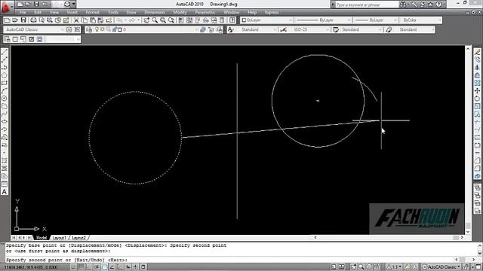The width and height of the screenshot is (483, 271).
Task: Select the Arc draw tool
Action: (x=5, y=90)
